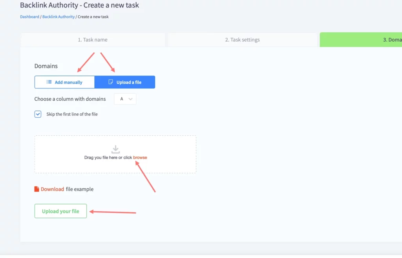Switch to the 2. Task settings step
This screenshot has width=402, height=258.
click(x=242, y=40)
